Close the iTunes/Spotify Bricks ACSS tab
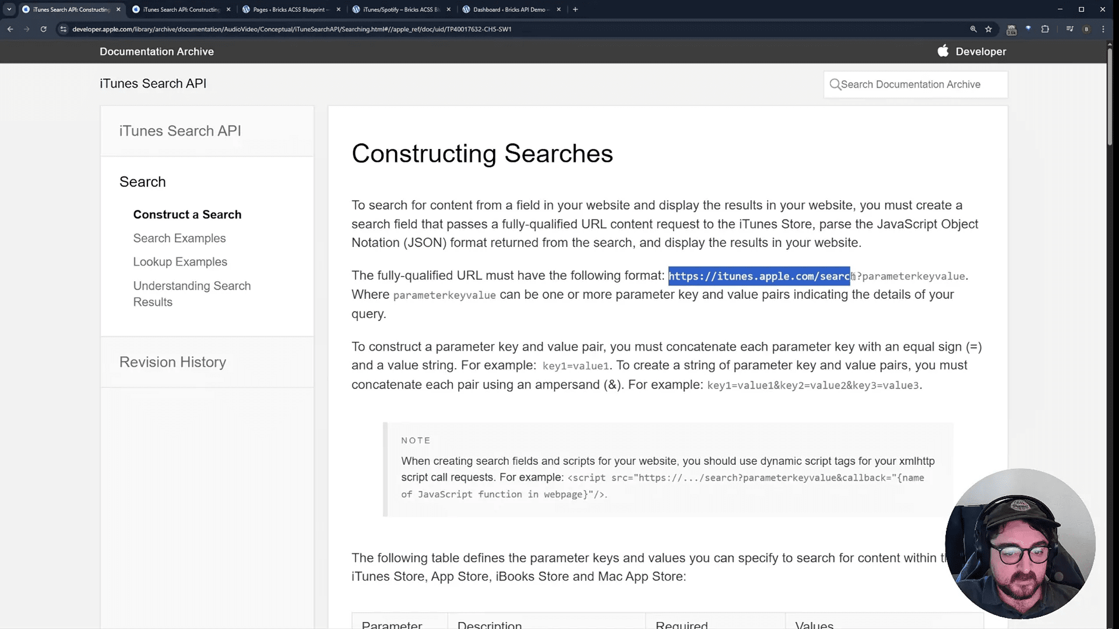This screenshot has width=1119, height=629. pos(449,9)
